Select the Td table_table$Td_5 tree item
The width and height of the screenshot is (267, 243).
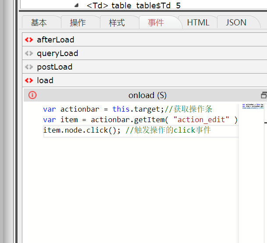tap(133, 5)
